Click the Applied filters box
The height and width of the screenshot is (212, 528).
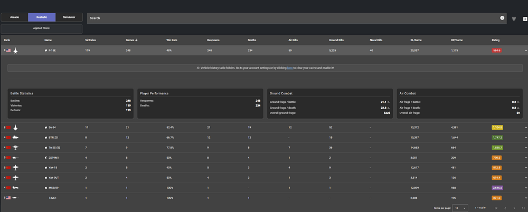pos(42,29)
